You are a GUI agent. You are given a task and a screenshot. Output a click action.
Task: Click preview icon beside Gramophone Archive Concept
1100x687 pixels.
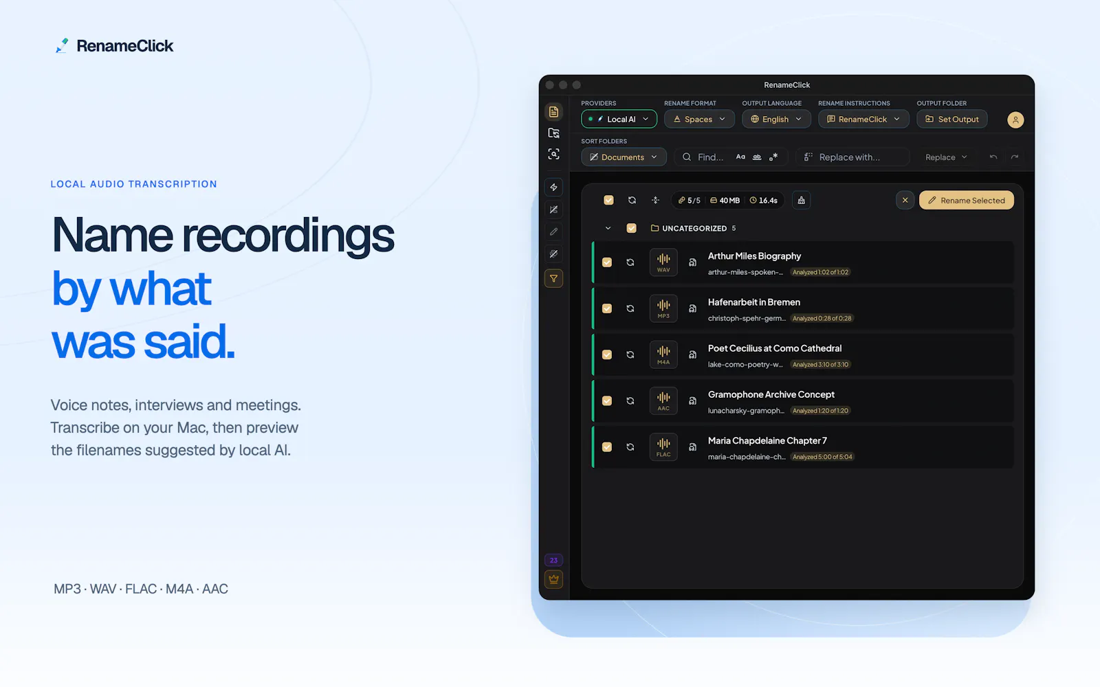(x=692, y=401)
